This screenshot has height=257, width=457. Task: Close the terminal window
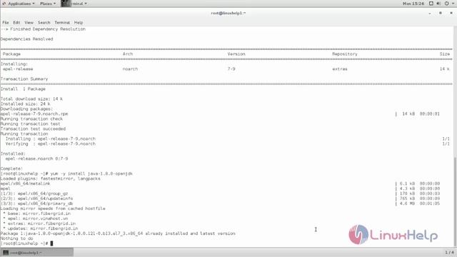(451, 13)
